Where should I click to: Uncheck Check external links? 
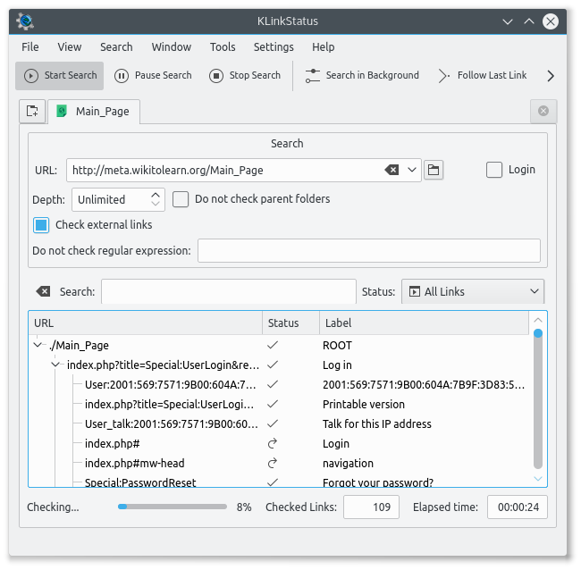41,225
